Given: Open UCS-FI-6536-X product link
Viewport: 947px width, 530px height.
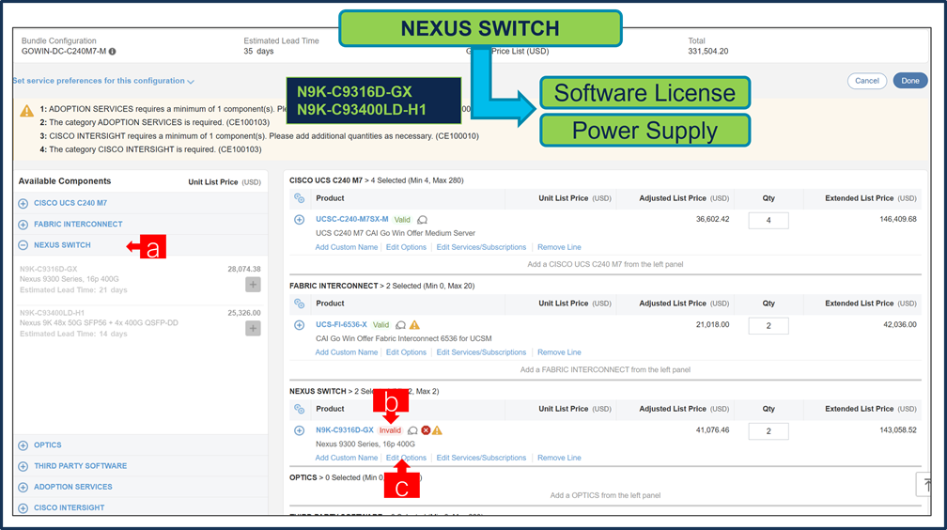Looking at the screenshot, I should (x=341, y=324).
